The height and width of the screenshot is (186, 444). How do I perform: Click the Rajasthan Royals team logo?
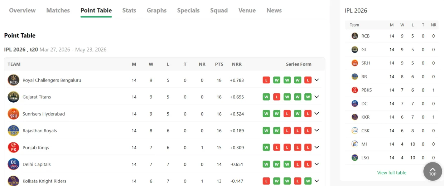click(14, 131)
